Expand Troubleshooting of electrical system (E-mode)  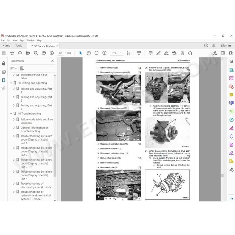[x=14, y=184]
